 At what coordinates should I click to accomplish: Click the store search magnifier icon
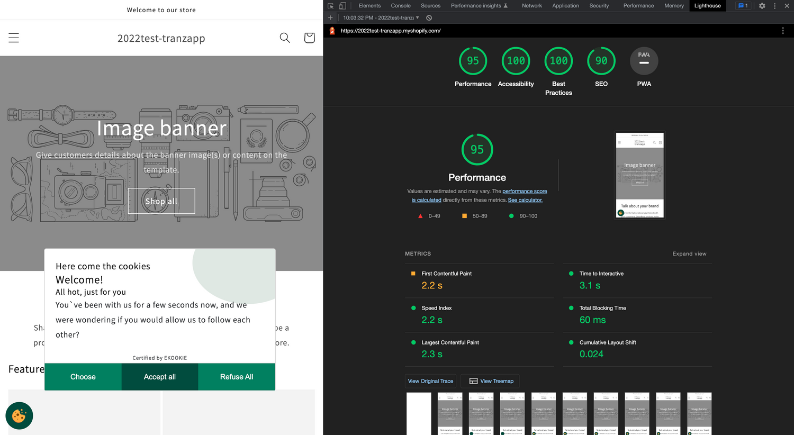285,38
